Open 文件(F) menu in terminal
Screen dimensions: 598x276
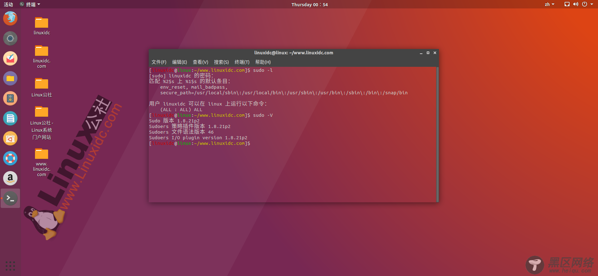point(159,62)
